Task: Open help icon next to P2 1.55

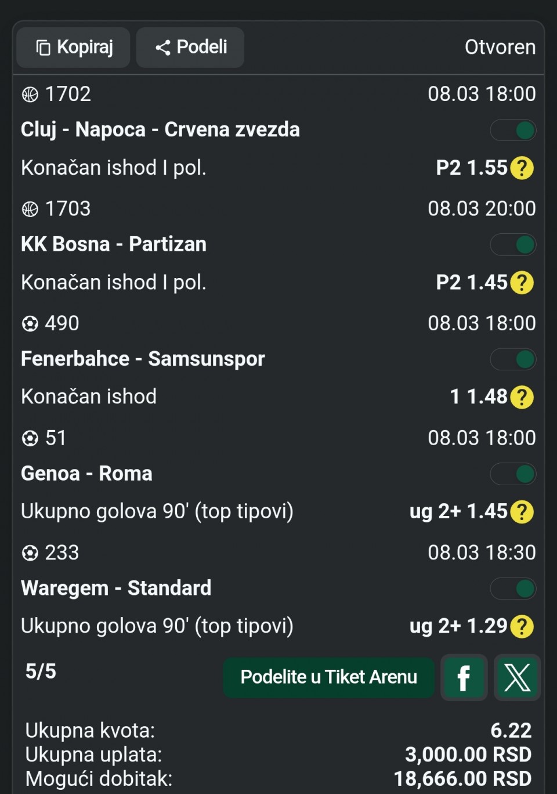Action: point(522,168)
